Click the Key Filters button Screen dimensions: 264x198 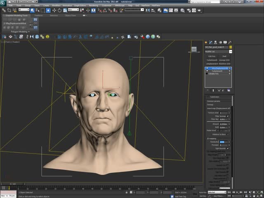coord(219,196)
